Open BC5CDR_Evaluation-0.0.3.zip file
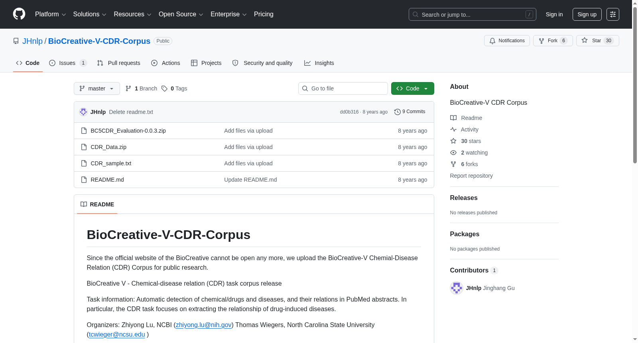 (128, 131)
